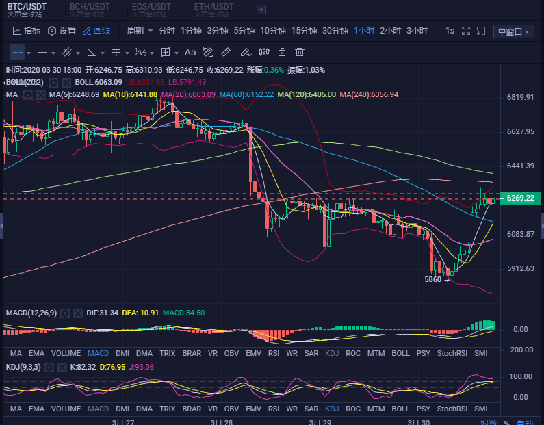Expand the rectangle tool dropdown arrow

[177, 53]
